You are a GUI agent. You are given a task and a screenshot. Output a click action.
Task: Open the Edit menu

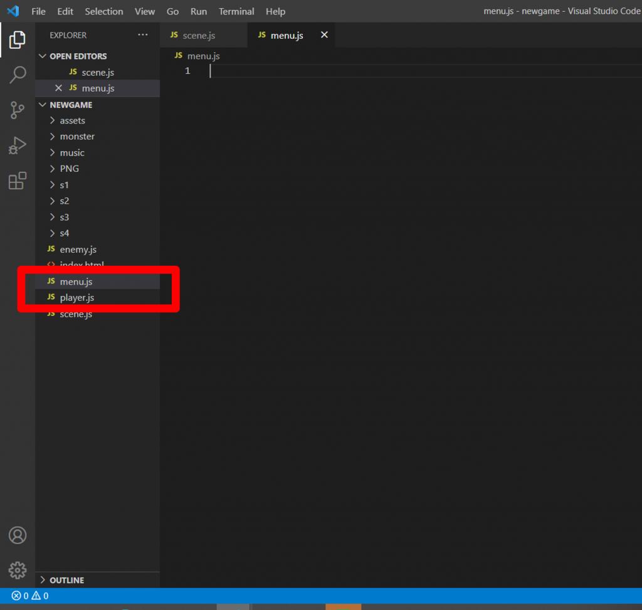pos(65,11)
